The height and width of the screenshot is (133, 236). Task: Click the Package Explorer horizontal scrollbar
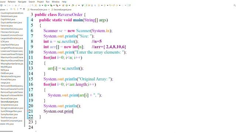point(6,132)
